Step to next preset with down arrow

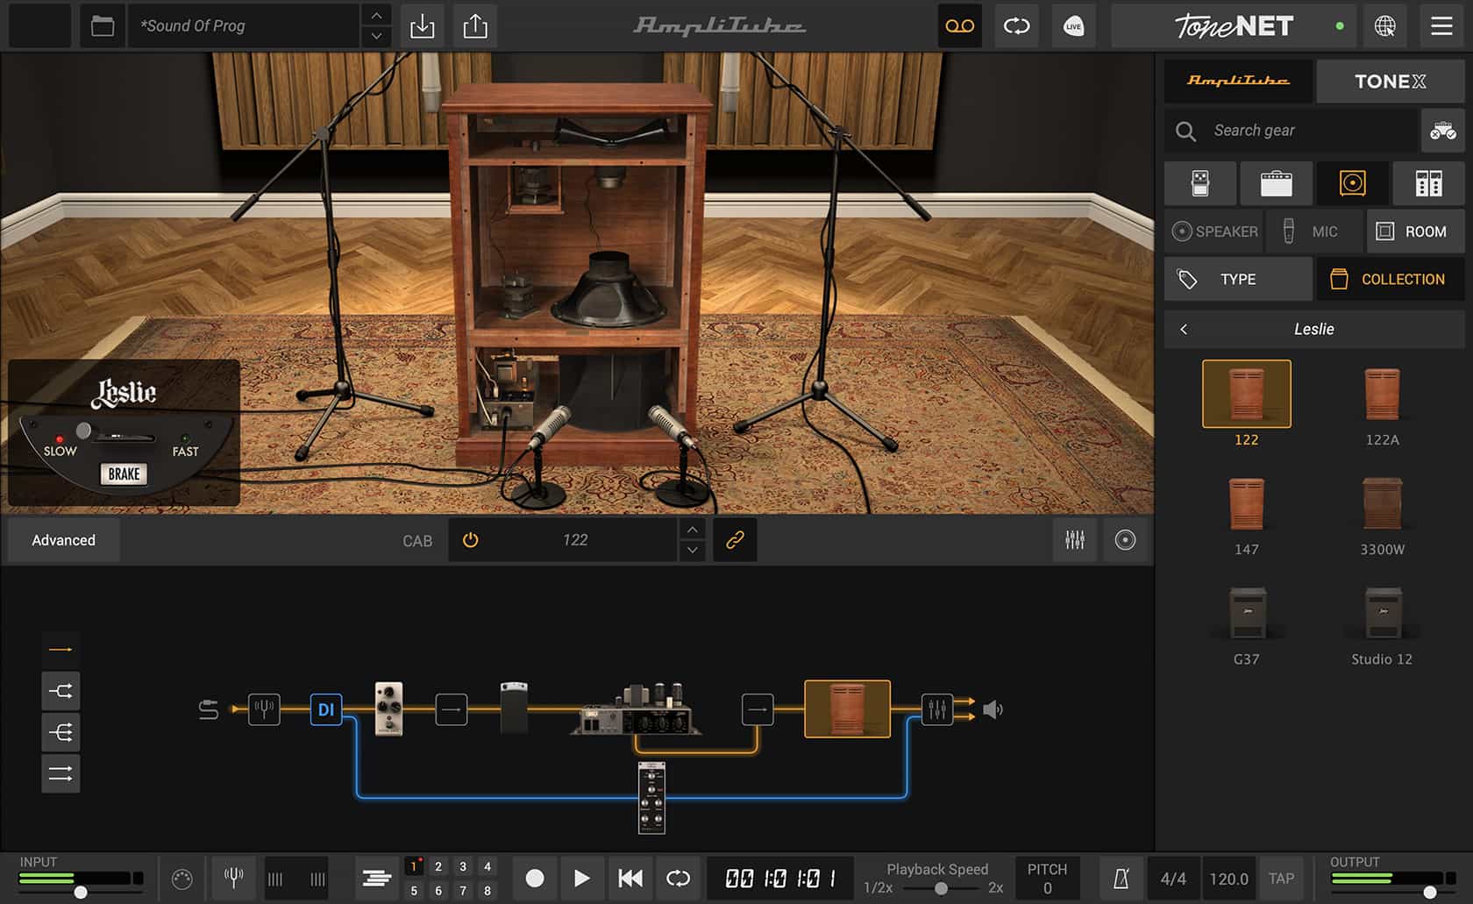pyautogui.click(x=376, y=37)
